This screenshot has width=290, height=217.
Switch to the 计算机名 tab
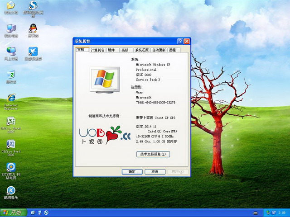click(x=97, y=50)
